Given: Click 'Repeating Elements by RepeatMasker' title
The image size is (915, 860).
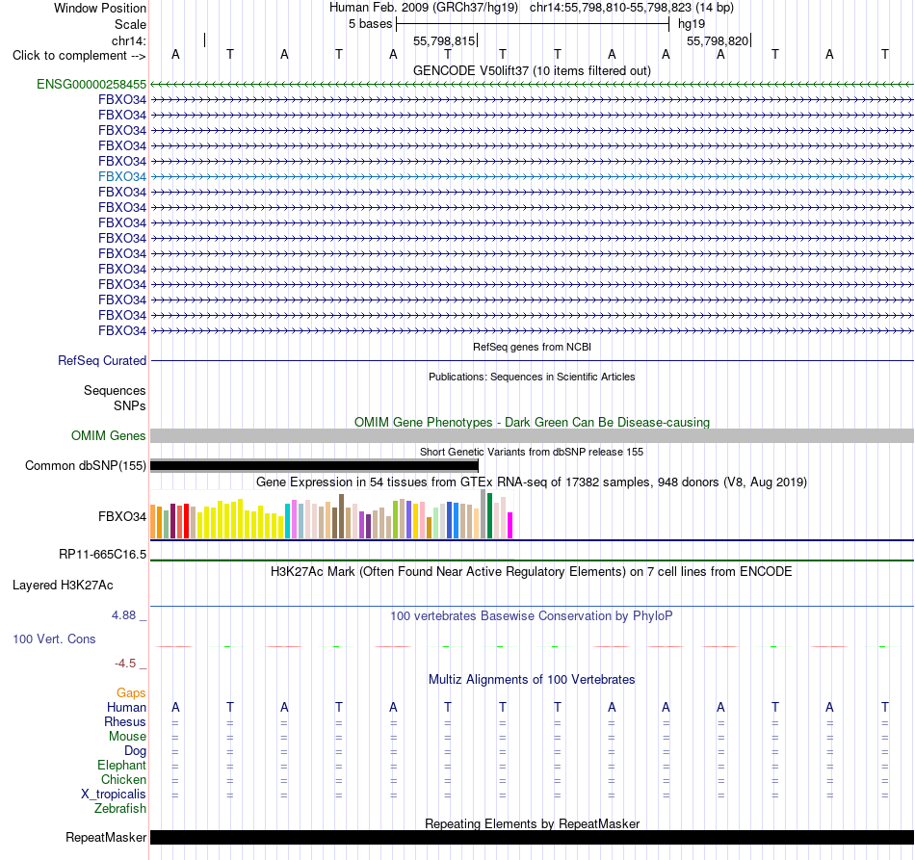Looking at the screenshot, I should tap(532, 823).
